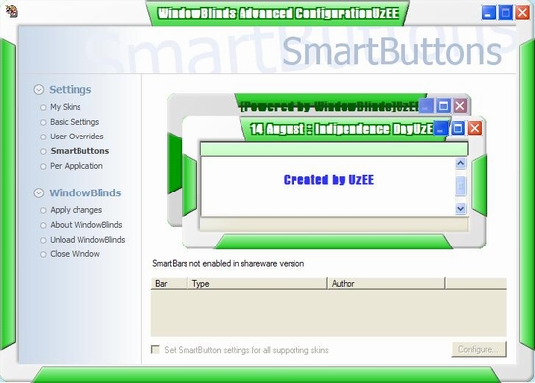The height and width of the screenshot is (383, 535).
Task: Click the application icon in the title bar
Action: coord(12,11)
